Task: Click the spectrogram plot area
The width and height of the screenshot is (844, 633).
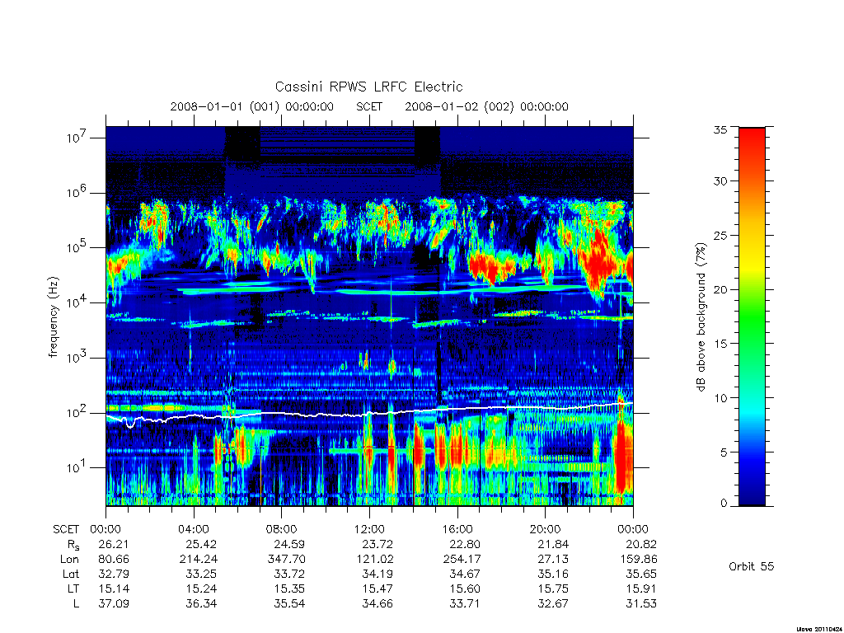Action: pyautogui.click(x=369, y=316)
